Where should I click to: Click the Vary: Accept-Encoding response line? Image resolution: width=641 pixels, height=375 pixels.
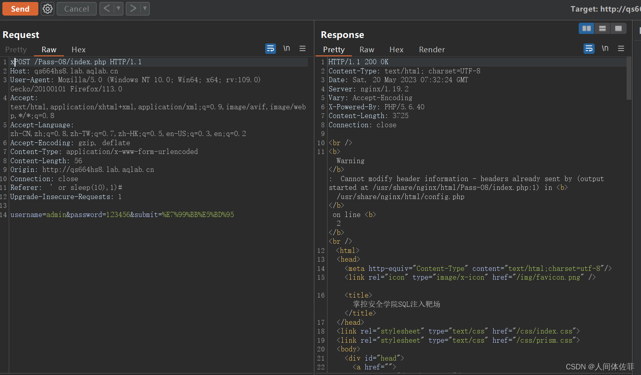click(x=371, y=98)
